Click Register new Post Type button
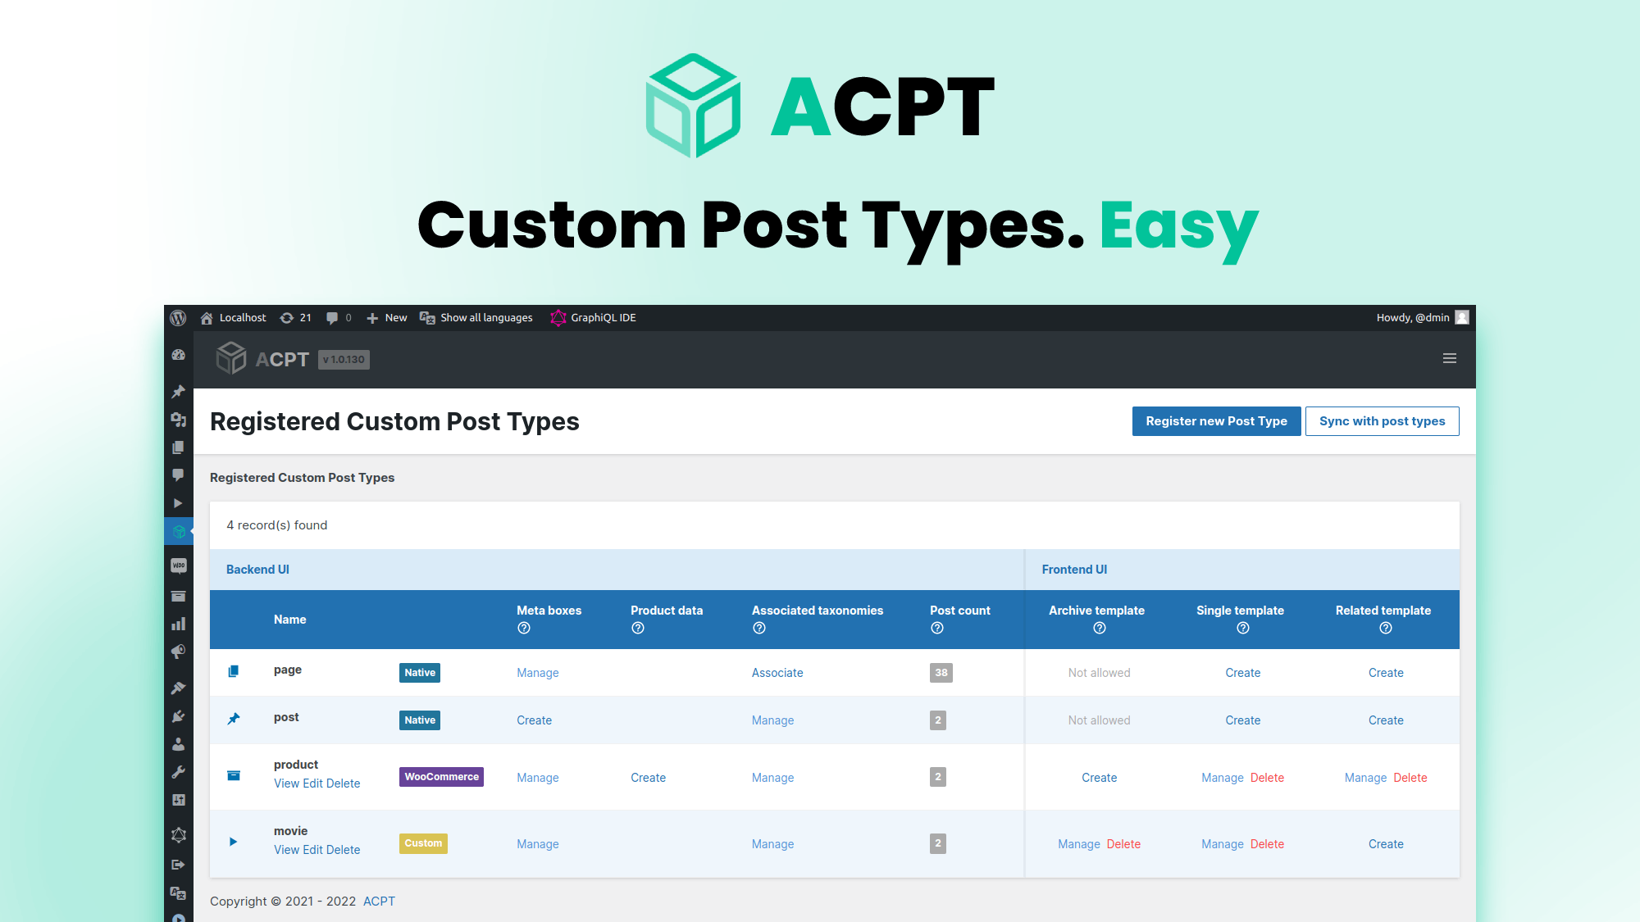Screen dimensions: 1640x922 pos(1216,421)
